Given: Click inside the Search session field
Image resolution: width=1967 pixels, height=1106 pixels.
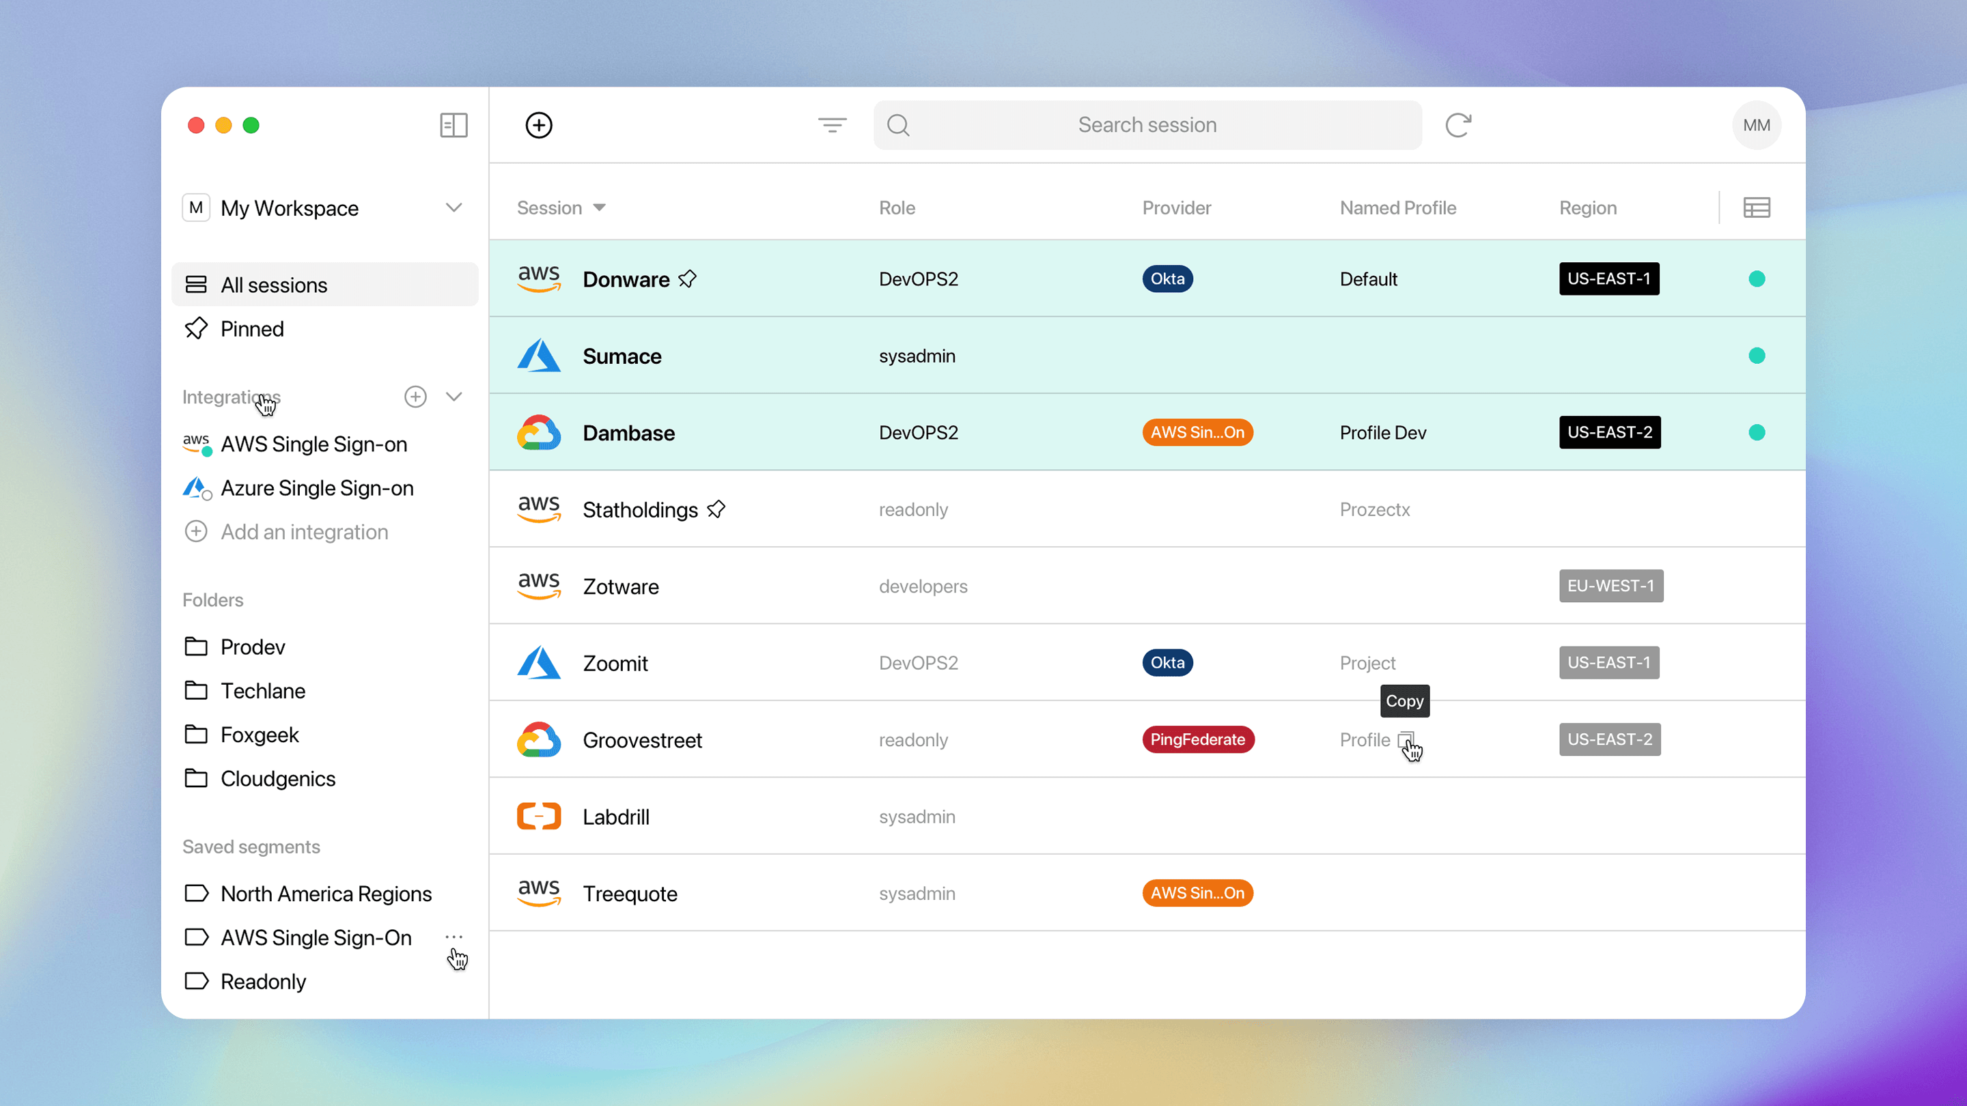Looking at the screenshot, I should [x=1145, y=124].
